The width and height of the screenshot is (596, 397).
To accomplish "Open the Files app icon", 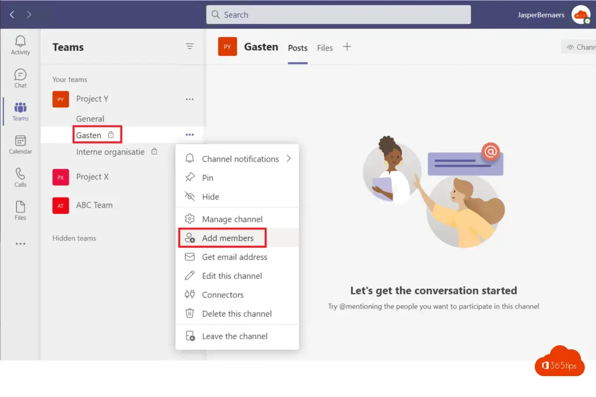I will coord(20,210).
